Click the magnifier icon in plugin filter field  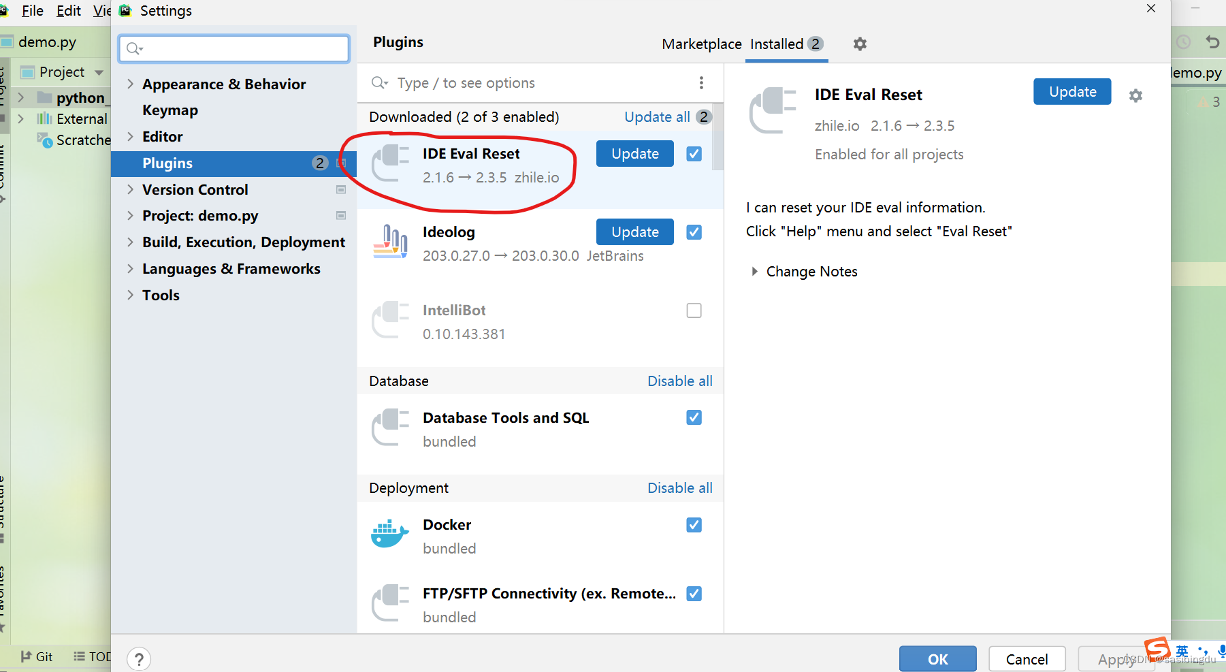(379, 83)
